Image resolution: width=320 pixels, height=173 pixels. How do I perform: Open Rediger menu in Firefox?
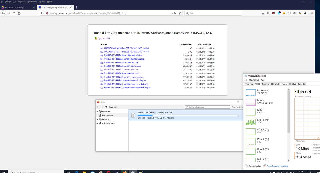(x=9, y=2)
